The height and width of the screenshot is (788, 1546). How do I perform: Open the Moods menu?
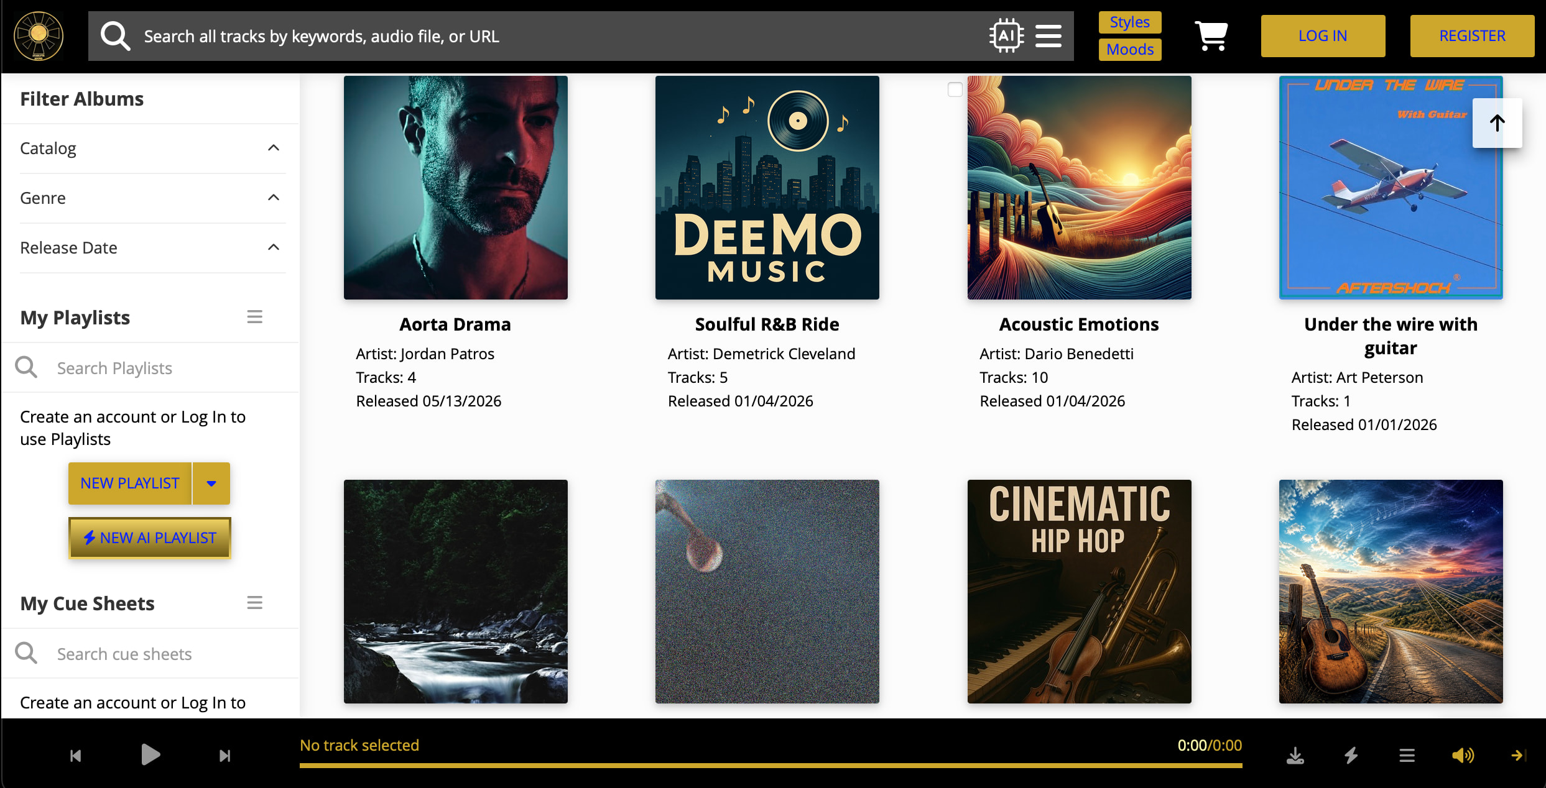pyautogui.click(x=1130, y=50)
